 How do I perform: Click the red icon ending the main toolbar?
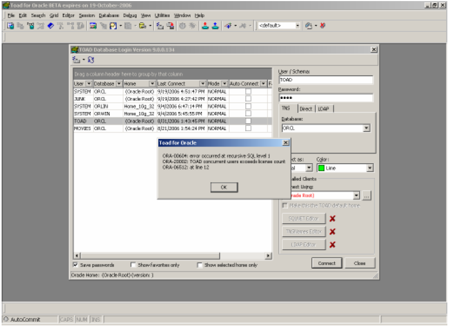[x=323, y=26]
